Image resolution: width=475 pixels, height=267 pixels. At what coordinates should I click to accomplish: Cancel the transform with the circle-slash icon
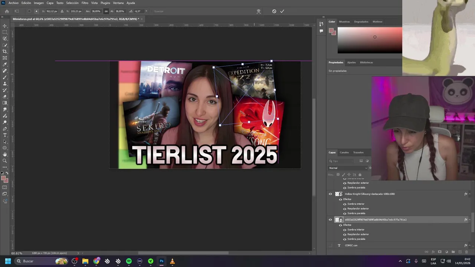point(274,11)
